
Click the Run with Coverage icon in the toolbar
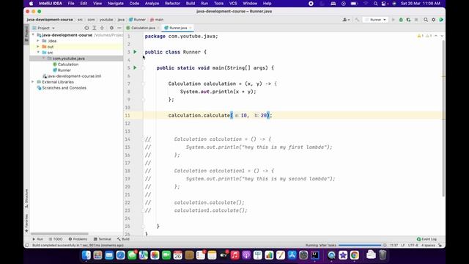coord(408,20)
